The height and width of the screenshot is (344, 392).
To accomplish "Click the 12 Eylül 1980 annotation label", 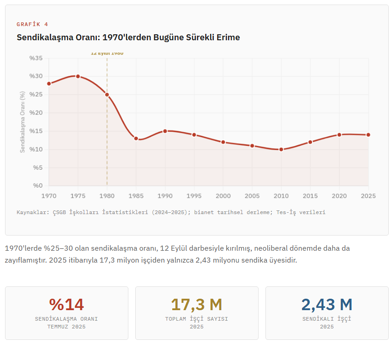I will (x=107, y=54).
